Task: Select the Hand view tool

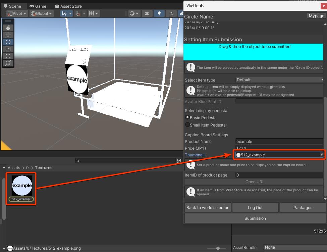Action: click(x=8, y=28)
